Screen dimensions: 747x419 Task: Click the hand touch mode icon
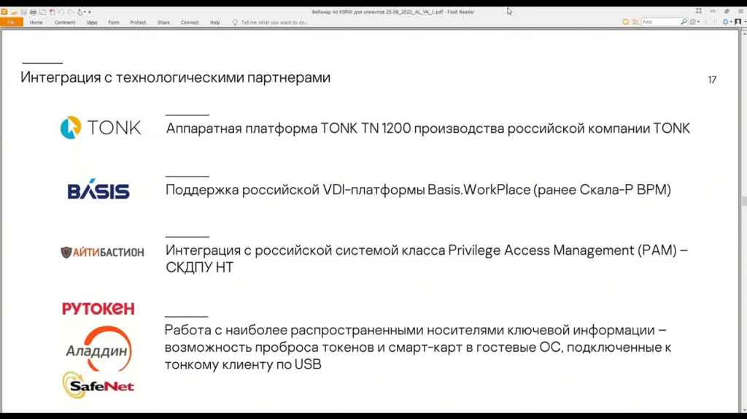tap(80, 12)
